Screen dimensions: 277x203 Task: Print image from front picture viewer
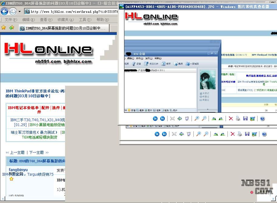238,119
